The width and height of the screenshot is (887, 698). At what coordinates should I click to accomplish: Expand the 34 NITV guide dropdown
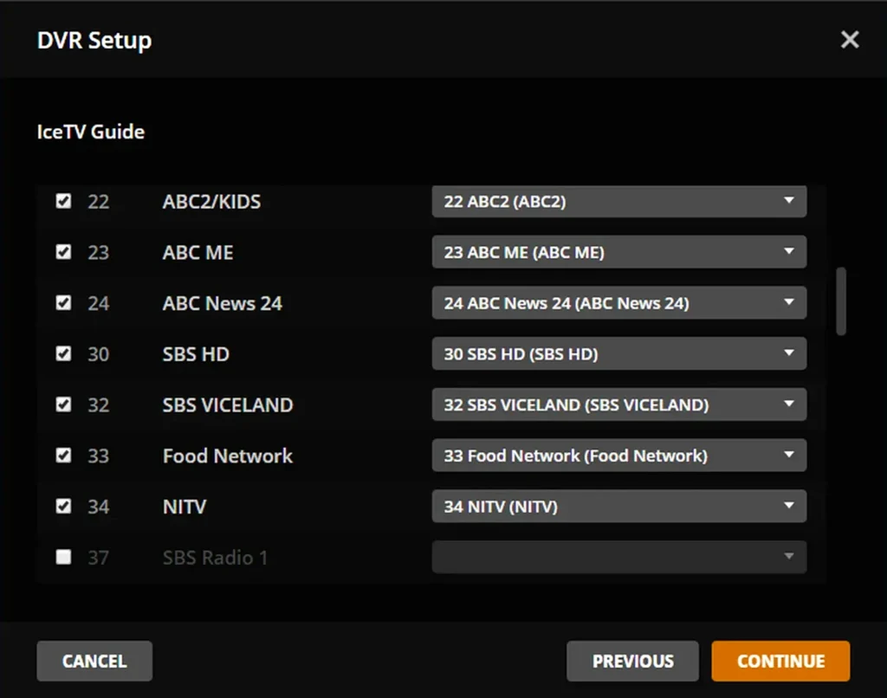(x=618, y=506)
